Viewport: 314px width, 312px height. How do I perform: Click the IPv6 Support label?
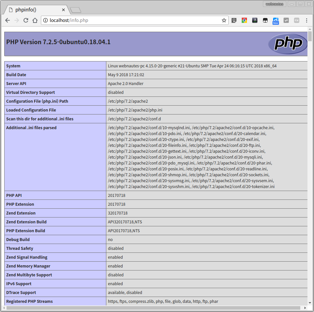[19, 283]
